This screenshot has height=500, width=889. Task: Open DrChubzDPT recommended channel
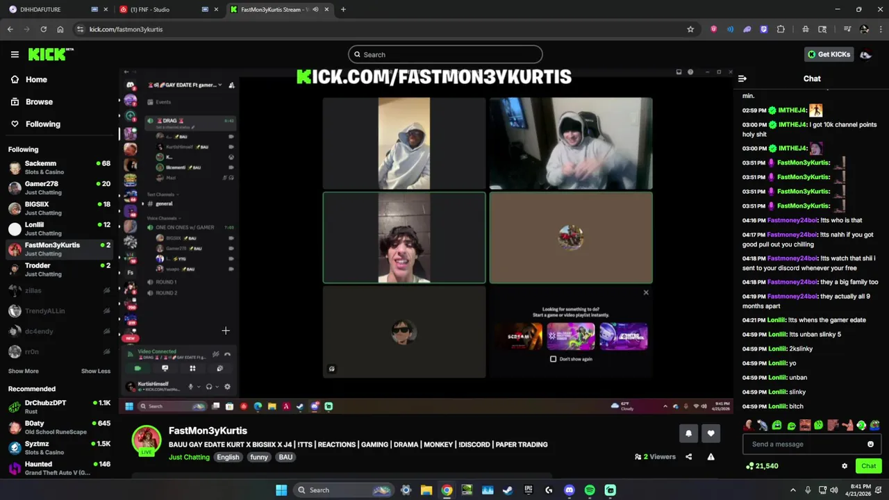pyautogui.click(x=59, y=407)
